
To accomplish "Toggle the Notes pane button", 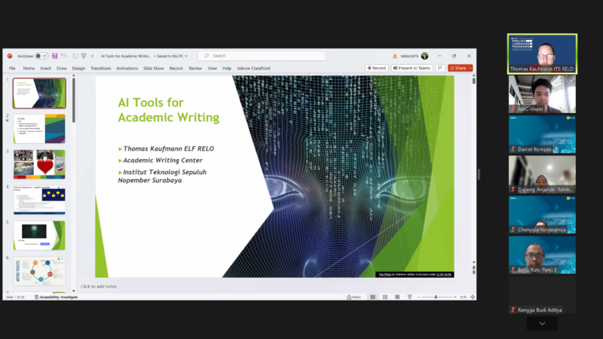I will point(353,297).
